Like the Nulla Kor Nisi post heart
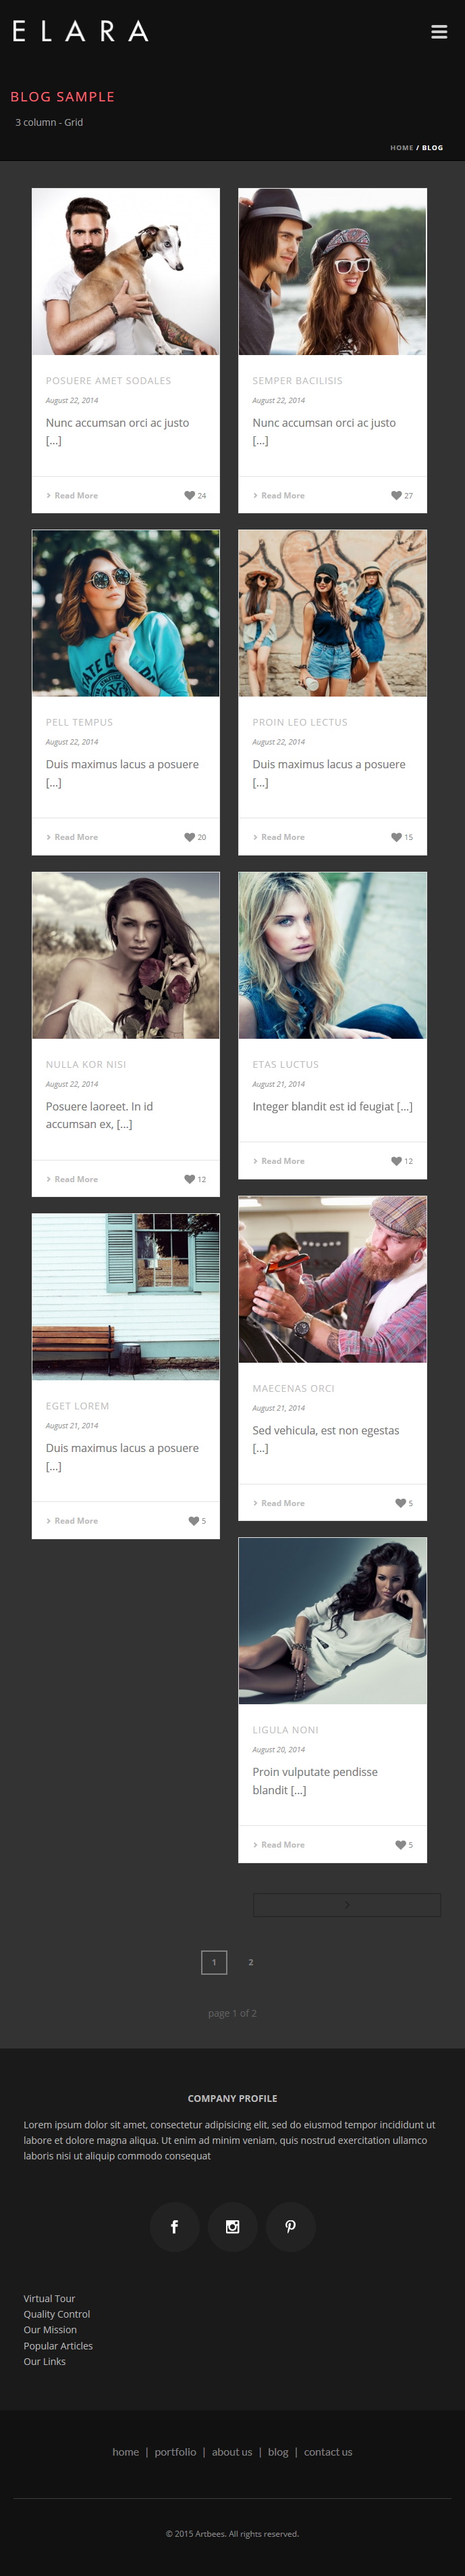The image size is (465, 2576). 190,1179
